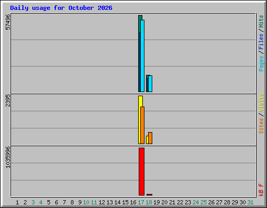Click green day label 11
This screenshot has width=267, height=208.
(94, 202)
